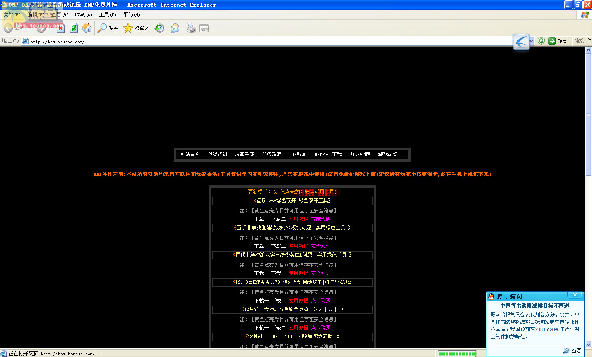Click 使用教程 in the 技能代码 row
Viewport: 592px width, 357px height.
(298, 219)
